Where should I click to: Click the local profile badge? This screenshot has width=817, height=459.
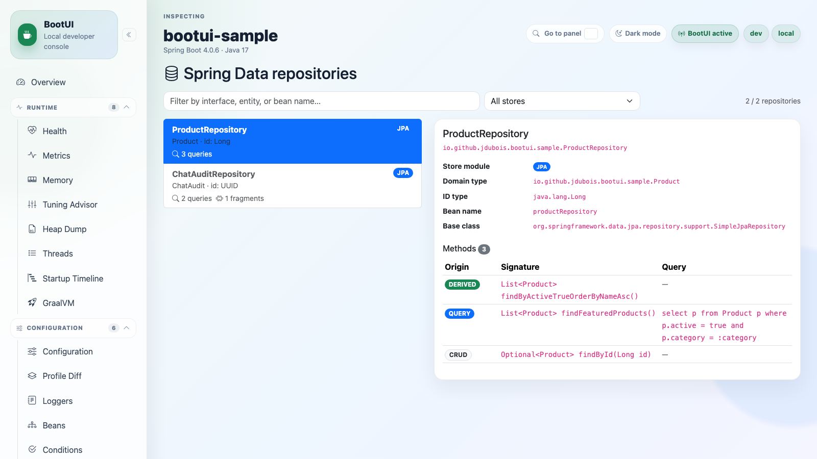(786, 34)
